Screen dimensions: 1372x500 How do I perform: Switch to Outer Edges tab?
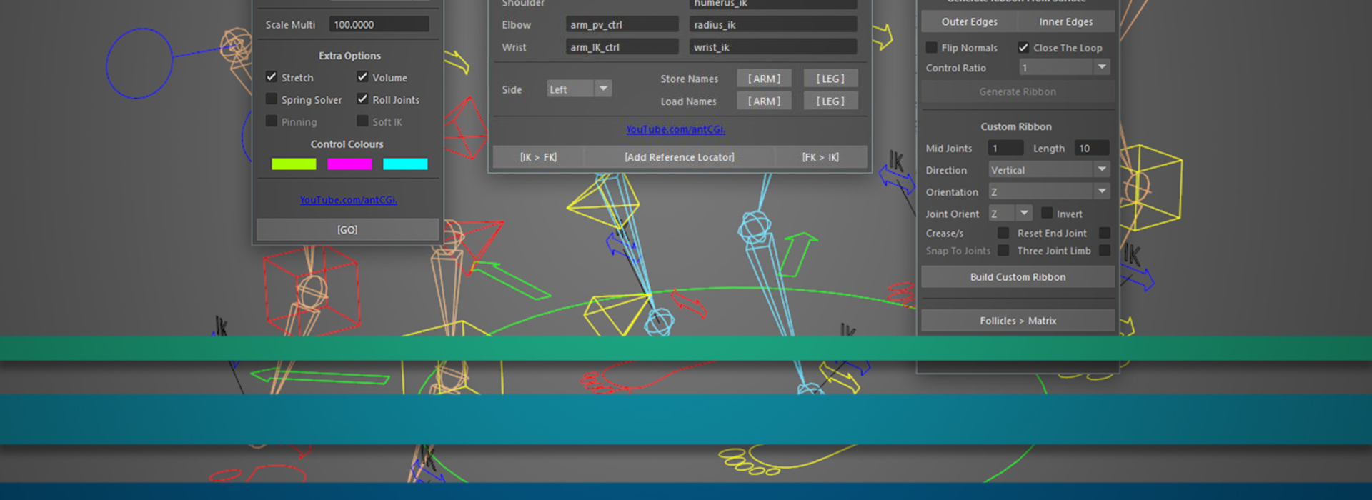[969, 22]
